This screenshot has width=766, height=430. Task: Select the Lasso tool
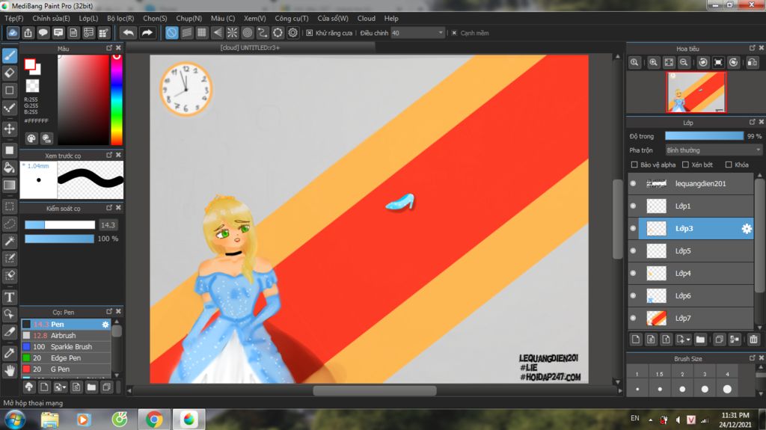click(9, 224)
